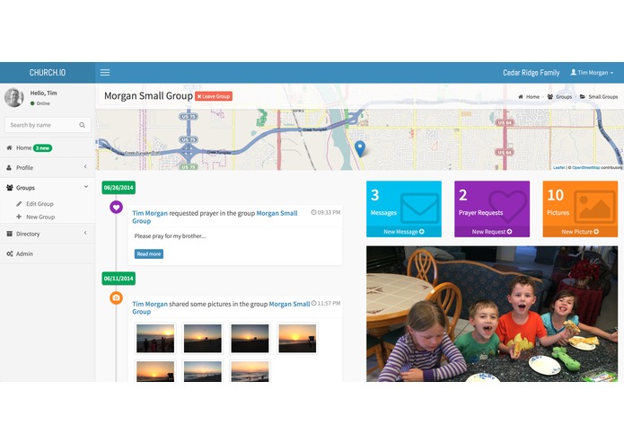Screen dimensions: 624x444
Task: Click the Groups people icon in sidebar
Action: coord(10,188)
